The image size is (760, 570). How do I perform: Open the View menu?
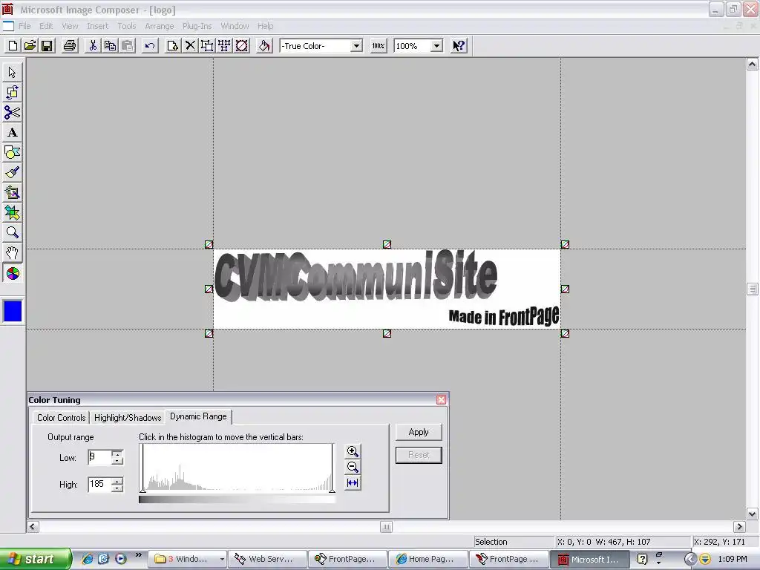click(70, 26)
